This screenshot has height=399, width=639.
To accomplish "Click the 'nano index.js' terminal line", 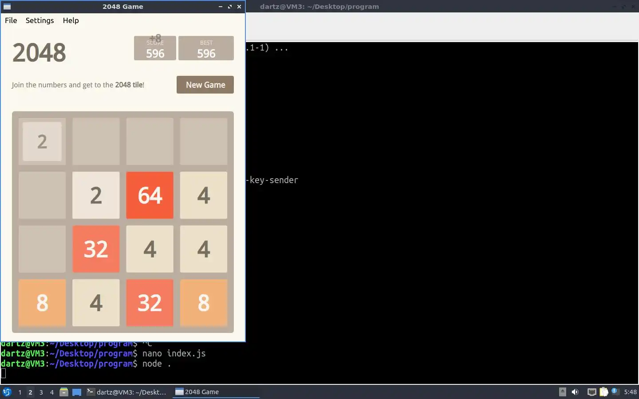I will (x=103, y=353).
